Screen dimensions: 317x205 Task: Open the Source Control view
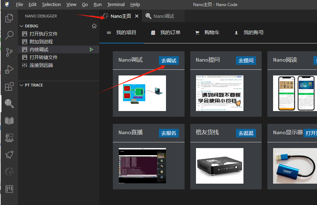(x=9, y=52)
